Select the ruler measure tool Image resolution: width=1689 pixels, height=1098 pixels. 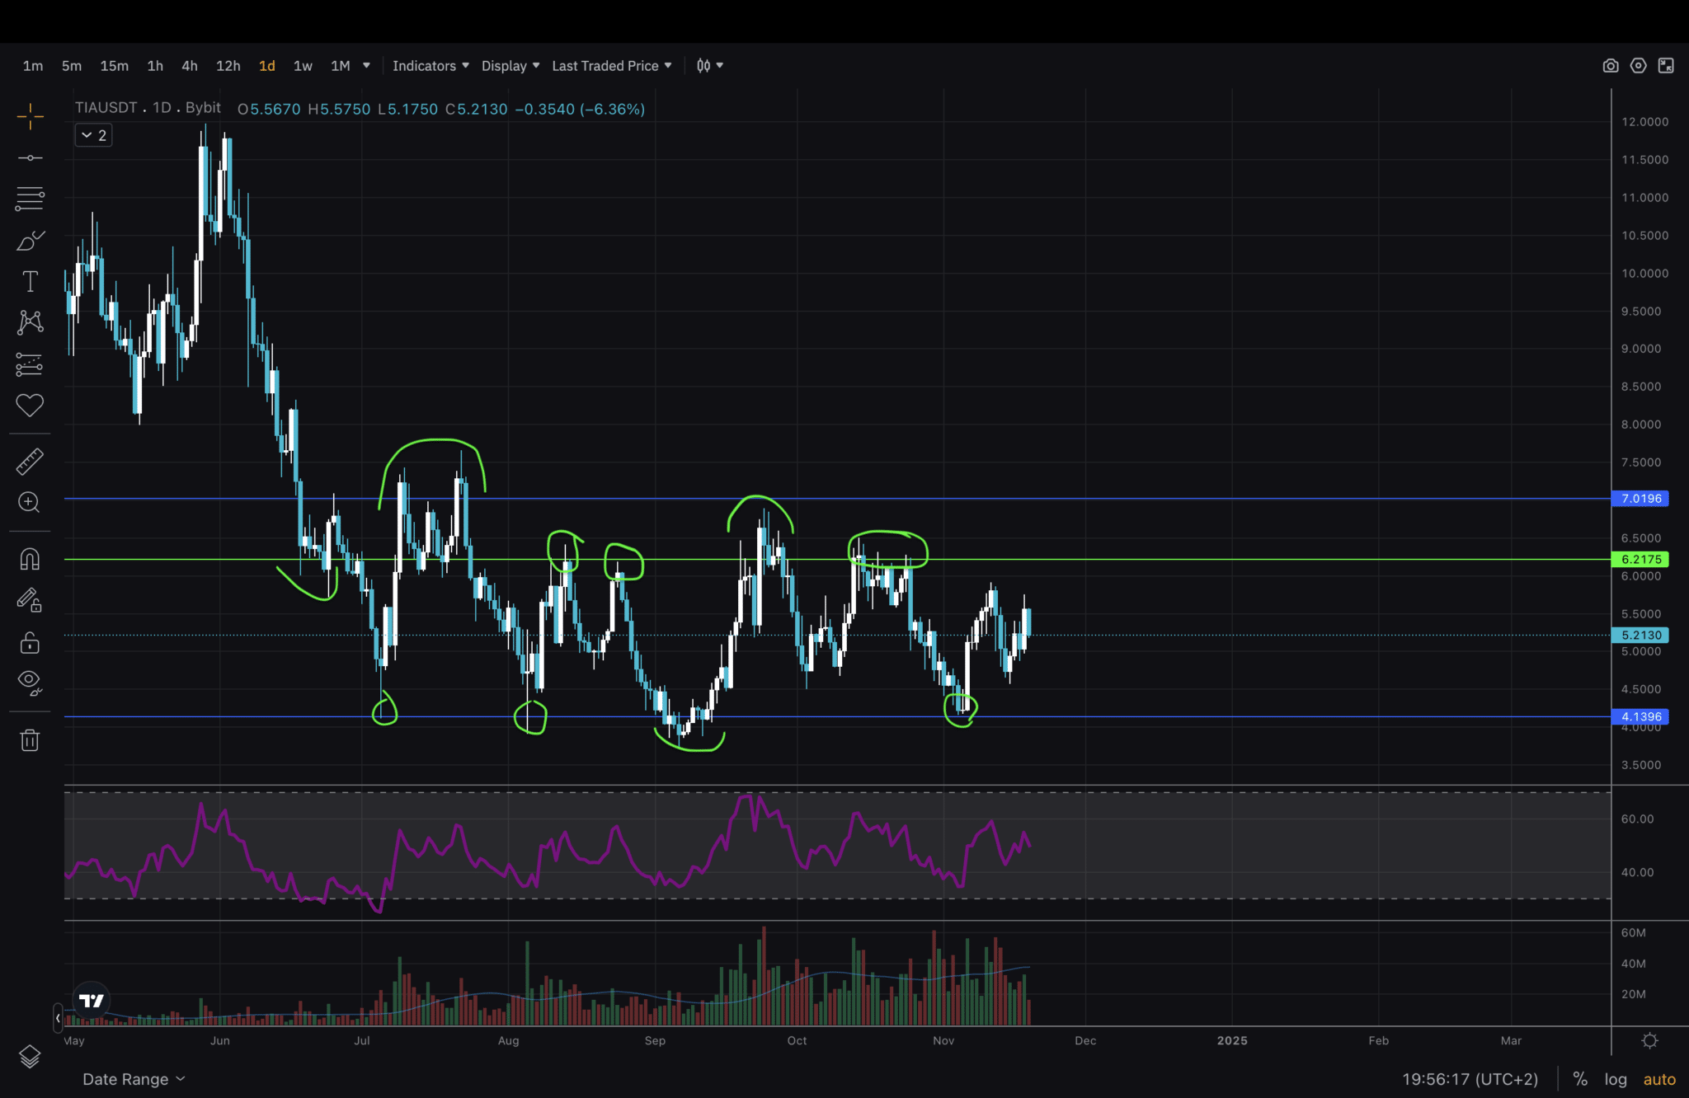tap(30, 462)
